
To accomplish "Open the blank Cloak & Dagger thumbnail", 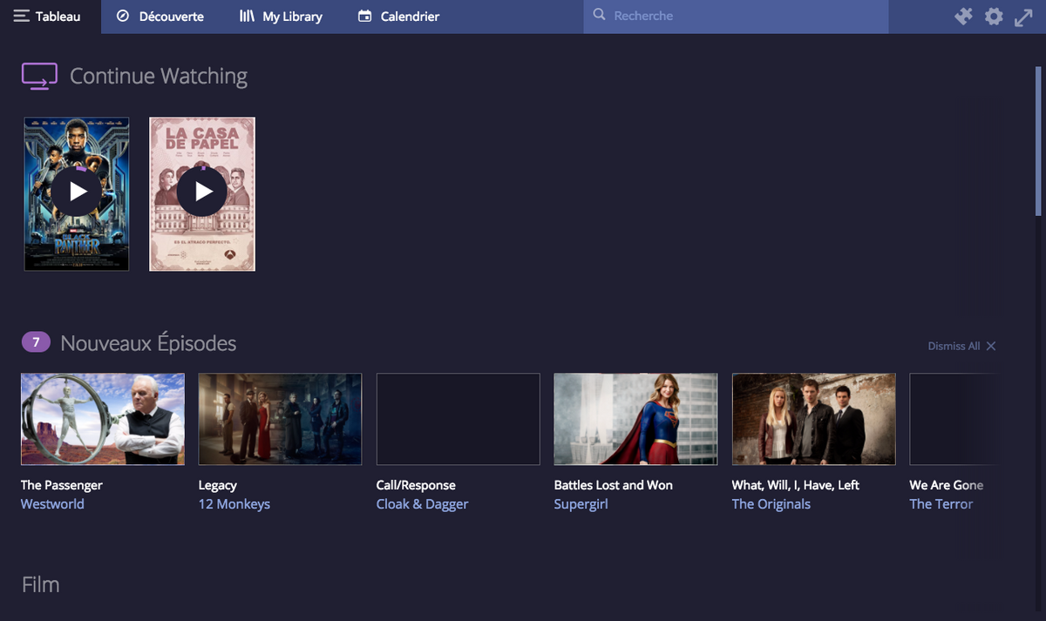I will tap(458, 419).
